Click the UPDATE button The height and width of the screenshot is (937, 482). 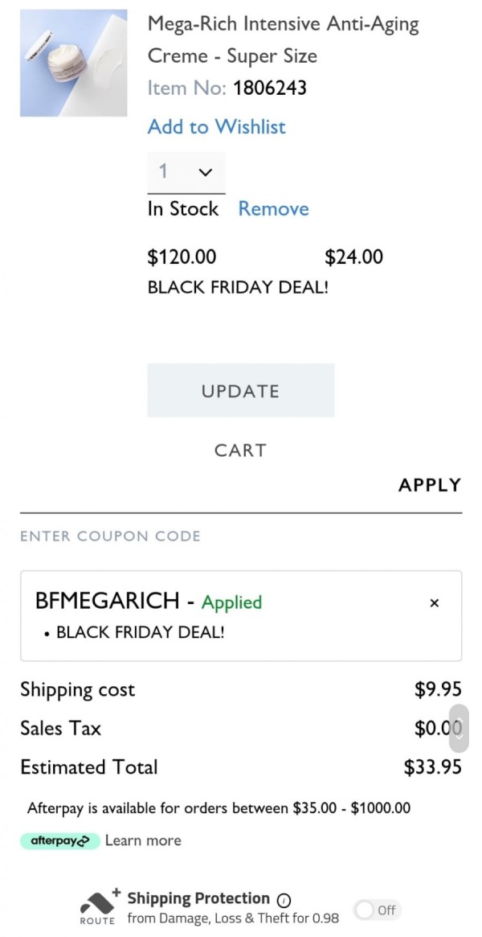click(240, 390)
